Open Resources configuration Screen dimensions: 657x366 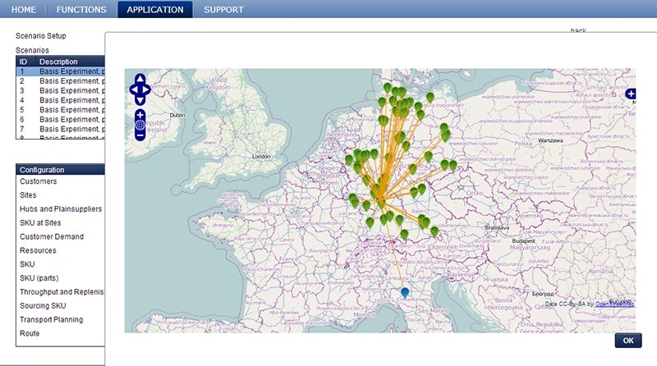click(38, 250)
